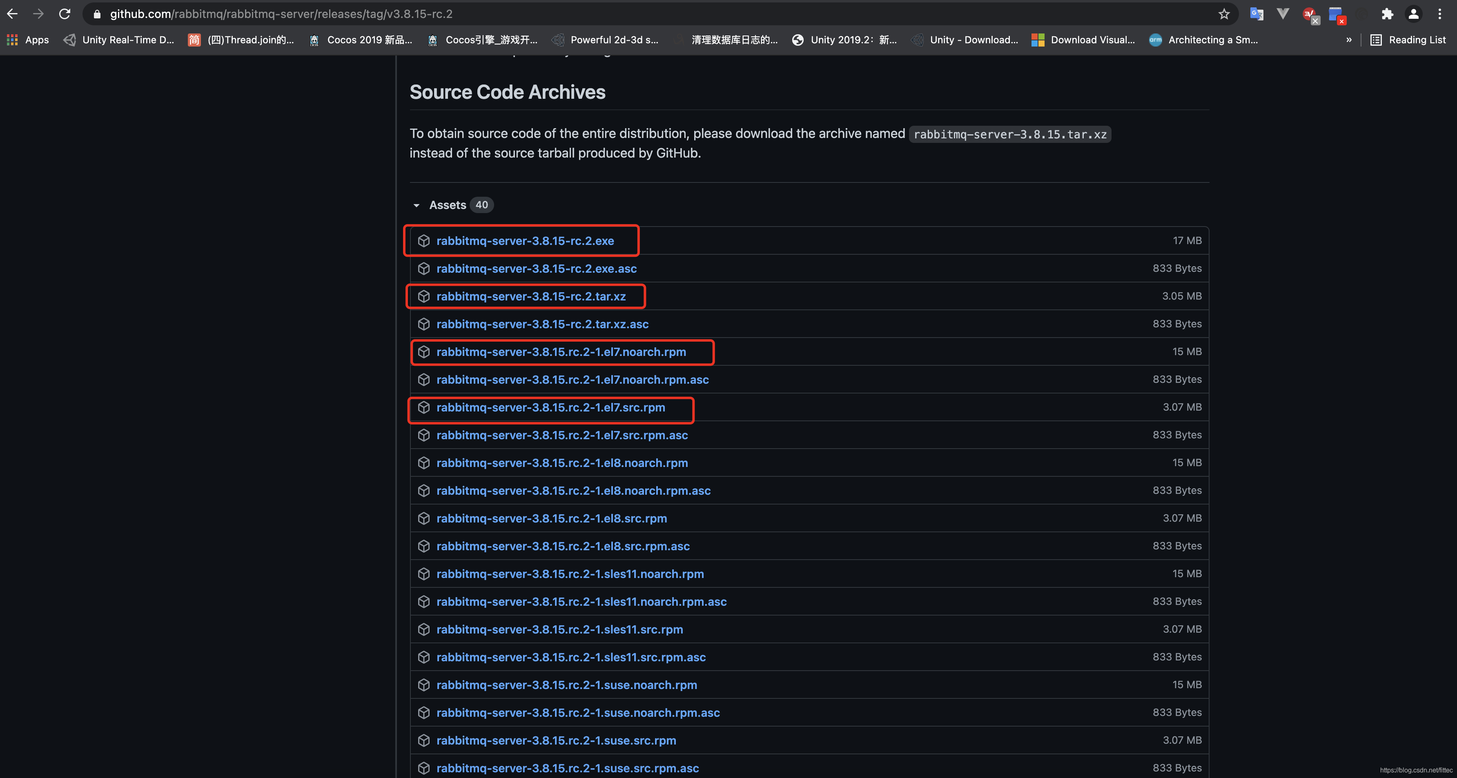Reload the current page

click(x=65, y=13)
